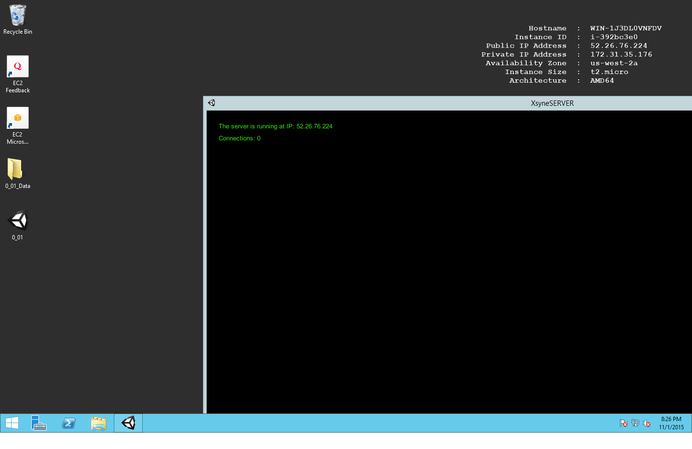
Task: Click the server running at IP text
Action: (x=275, y=126)
